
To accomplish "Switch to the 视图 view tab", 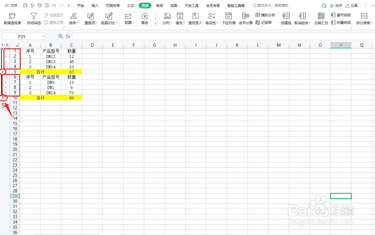I will 174,5.
